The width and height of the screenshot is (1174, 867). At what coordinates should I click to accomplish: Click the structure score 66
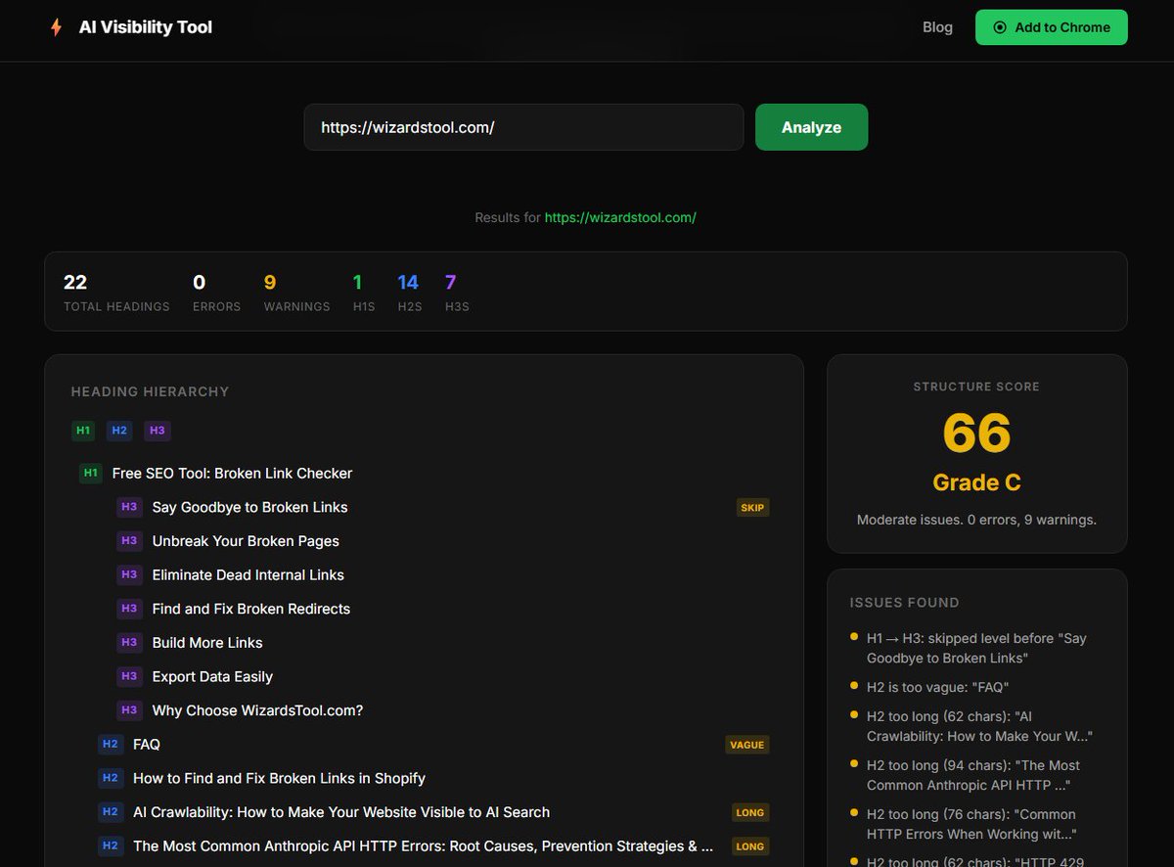coord(976,433)
